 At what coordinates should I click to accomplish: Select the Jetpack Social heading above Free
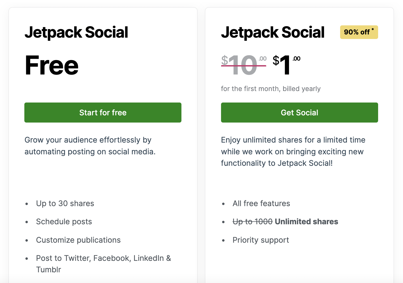pos(76,32)
